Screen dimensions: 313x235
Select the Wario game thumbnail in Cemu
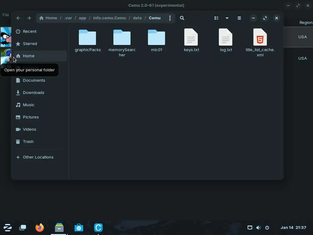click(6, 37)
